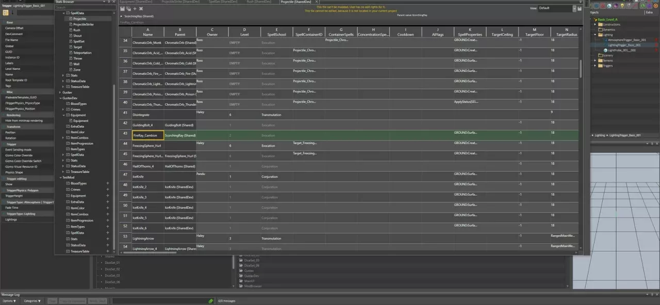Add new TreasureTable file under TestMod
This screenshot has height=305, width=660.
tap(108, 251)
